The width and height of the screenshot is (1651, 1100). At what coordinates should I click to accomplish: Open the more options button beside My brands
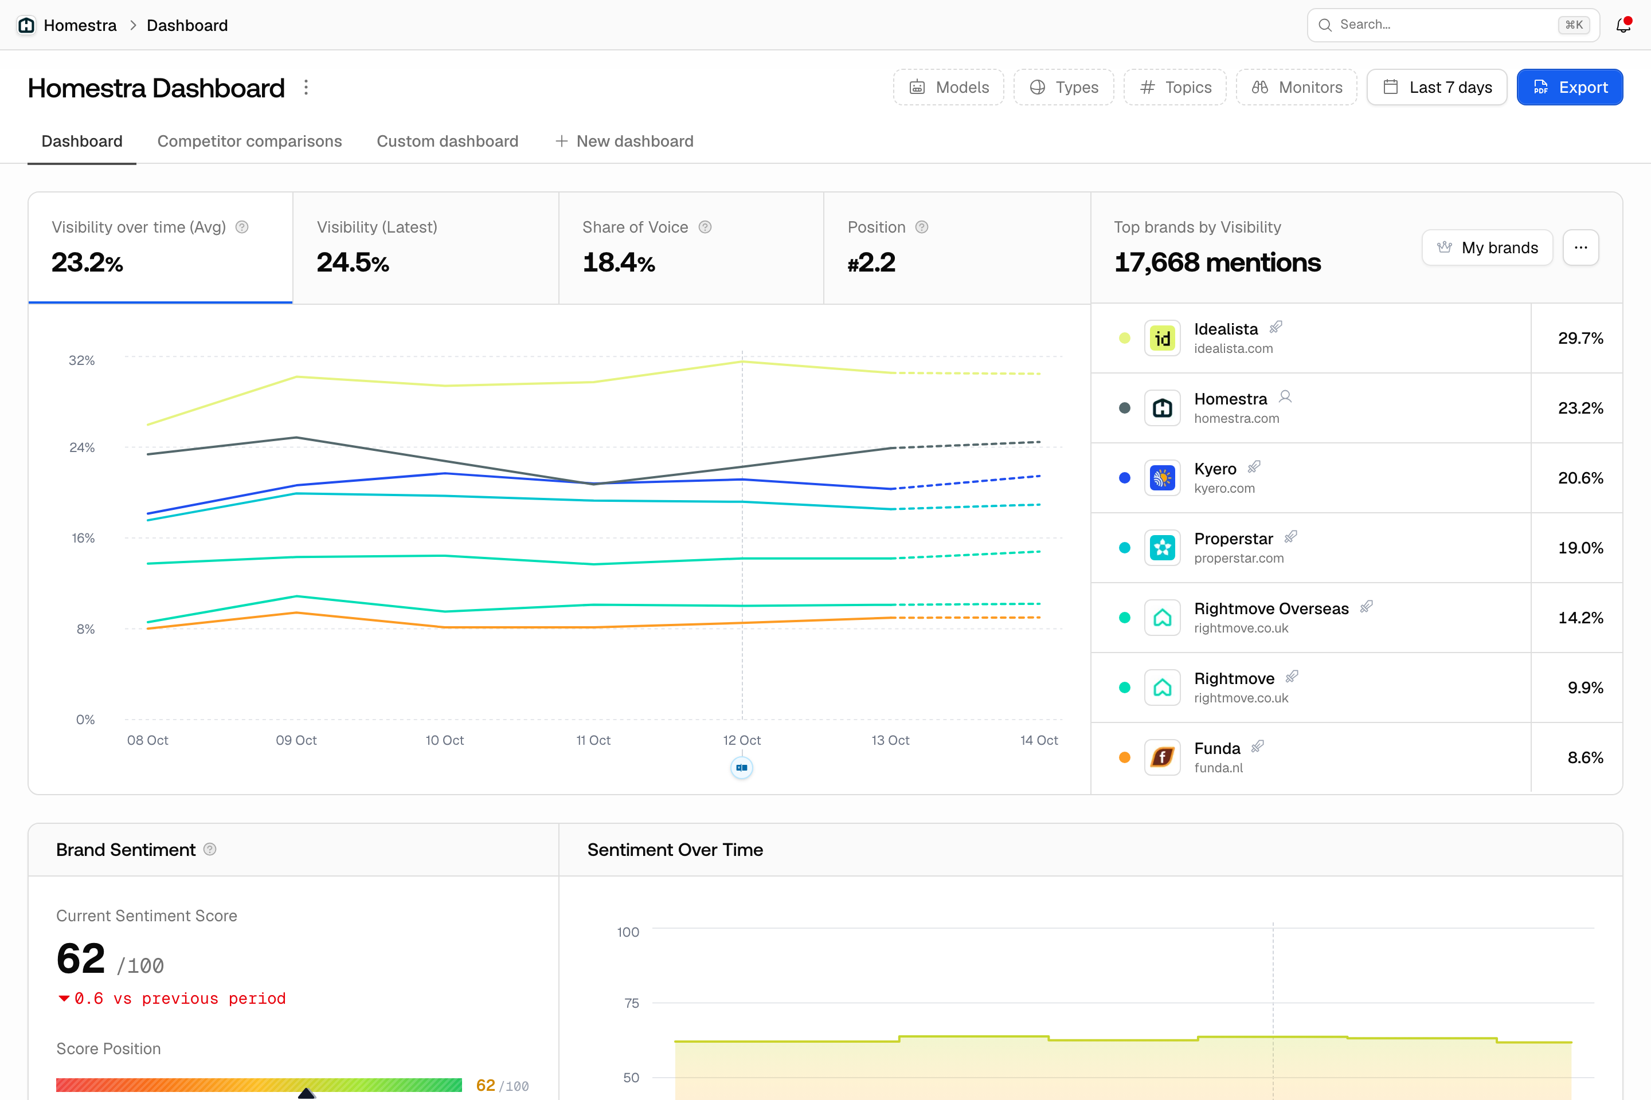point(1581,247)
